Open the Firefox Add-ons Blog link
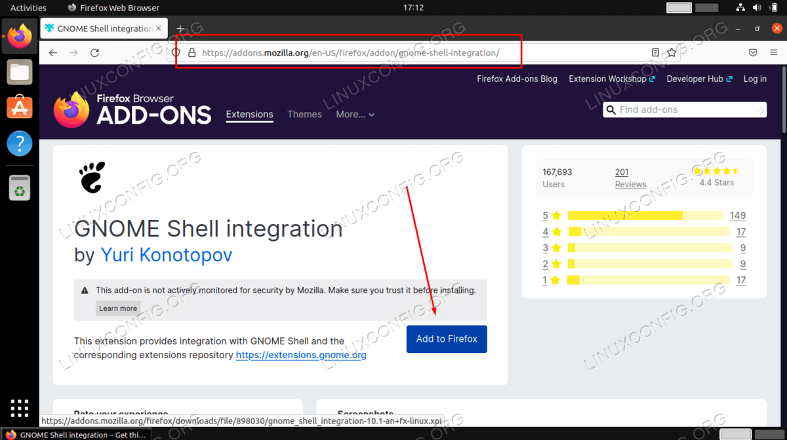The height and width of the screenshot is (440, 787). 517,79
